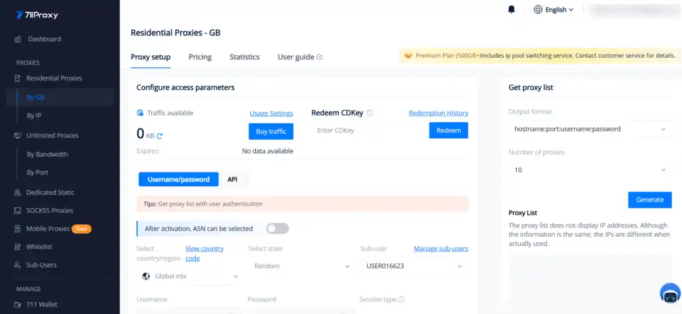The image size is (682, 314).
Task: Open the Select state Random dropdown
Action: point(301,266)
